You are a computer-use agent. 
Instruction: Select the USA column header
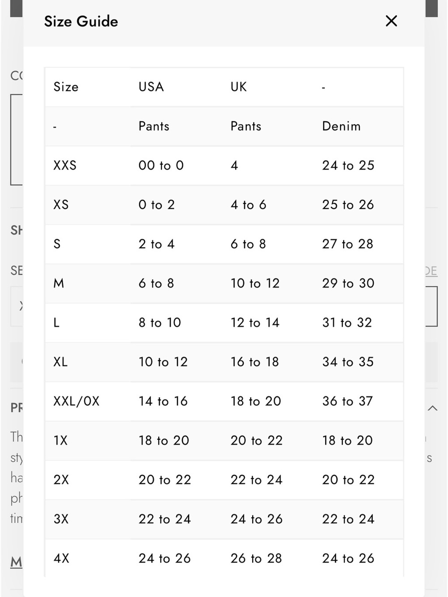point(151,87)
